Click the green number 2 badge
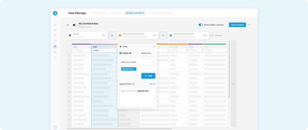 click(x=171, y=35)
